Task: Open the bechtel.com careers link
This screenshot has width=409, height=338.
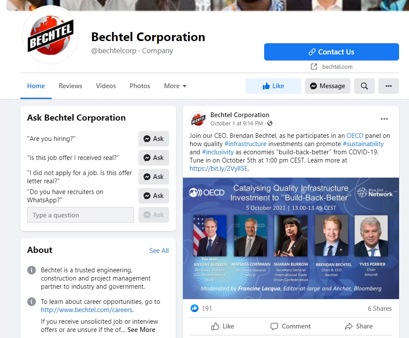Action: pos(86,310)
